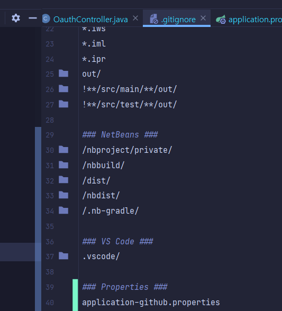Click the .vscode/ entry text
The height and width of the screenshot is (311, 282).
101,257
